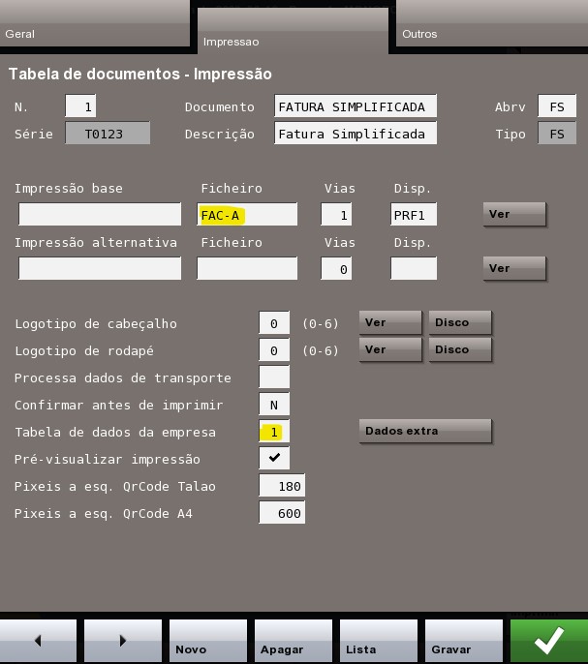Open the Lista button

(378, 640)
